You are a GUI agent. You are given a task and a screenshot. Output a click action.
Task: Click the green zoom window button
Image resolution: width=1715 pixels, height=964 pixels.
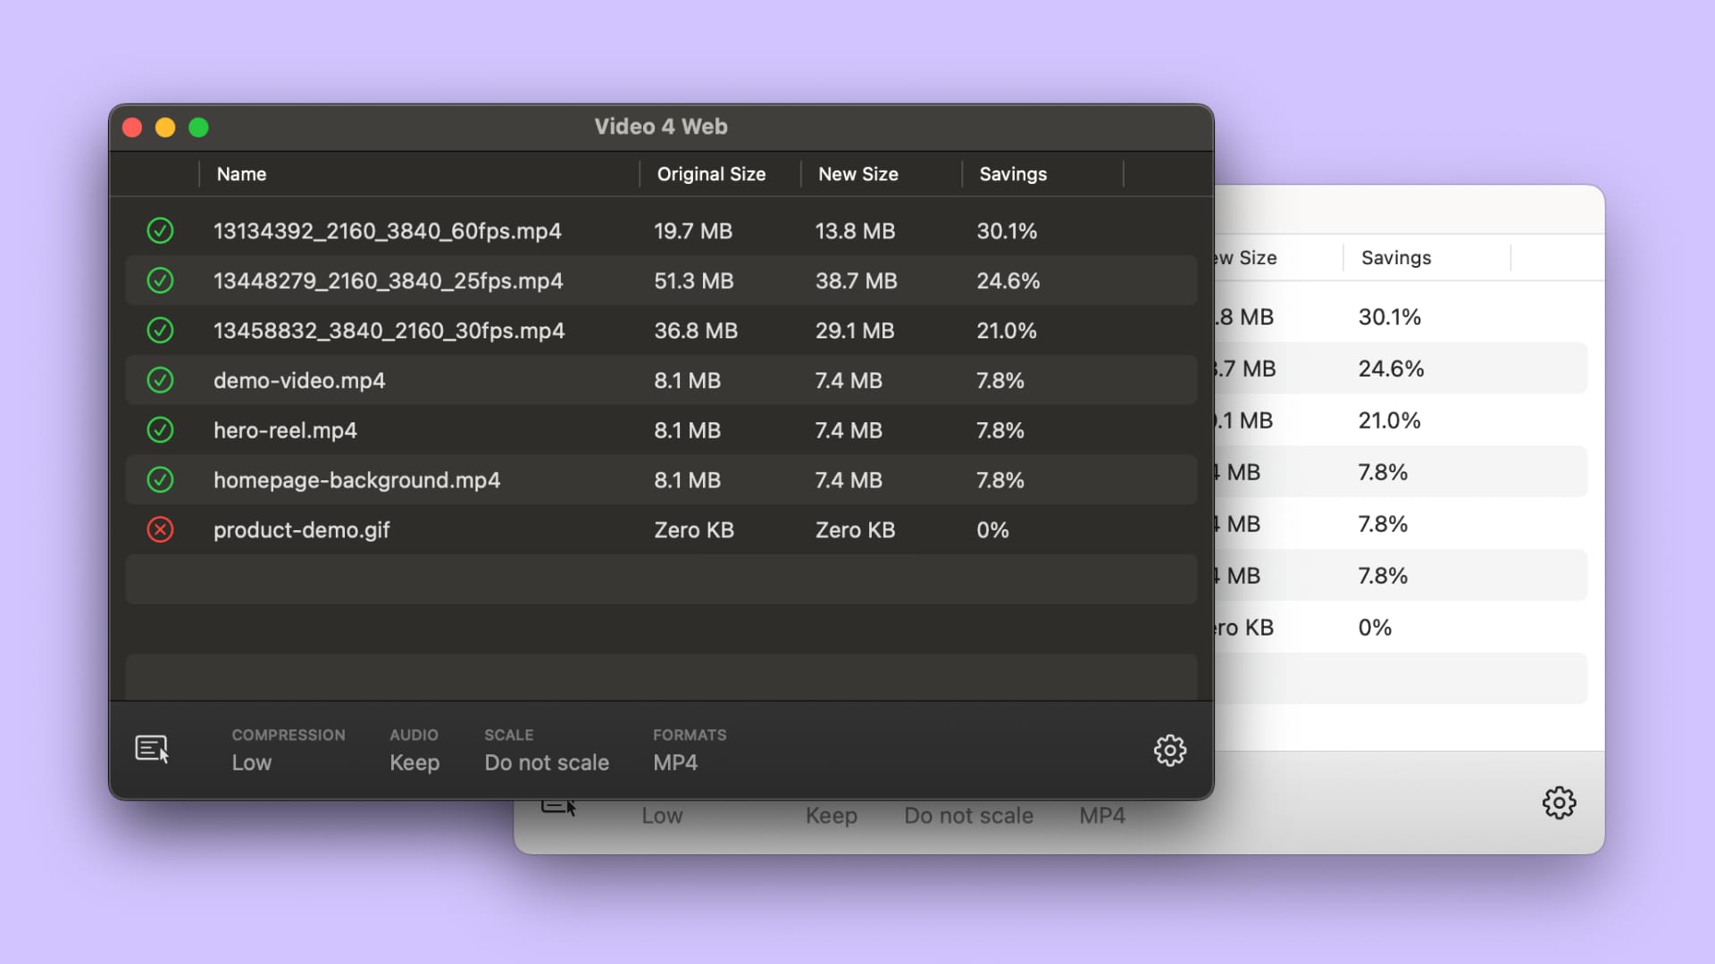tap(198, 128)
